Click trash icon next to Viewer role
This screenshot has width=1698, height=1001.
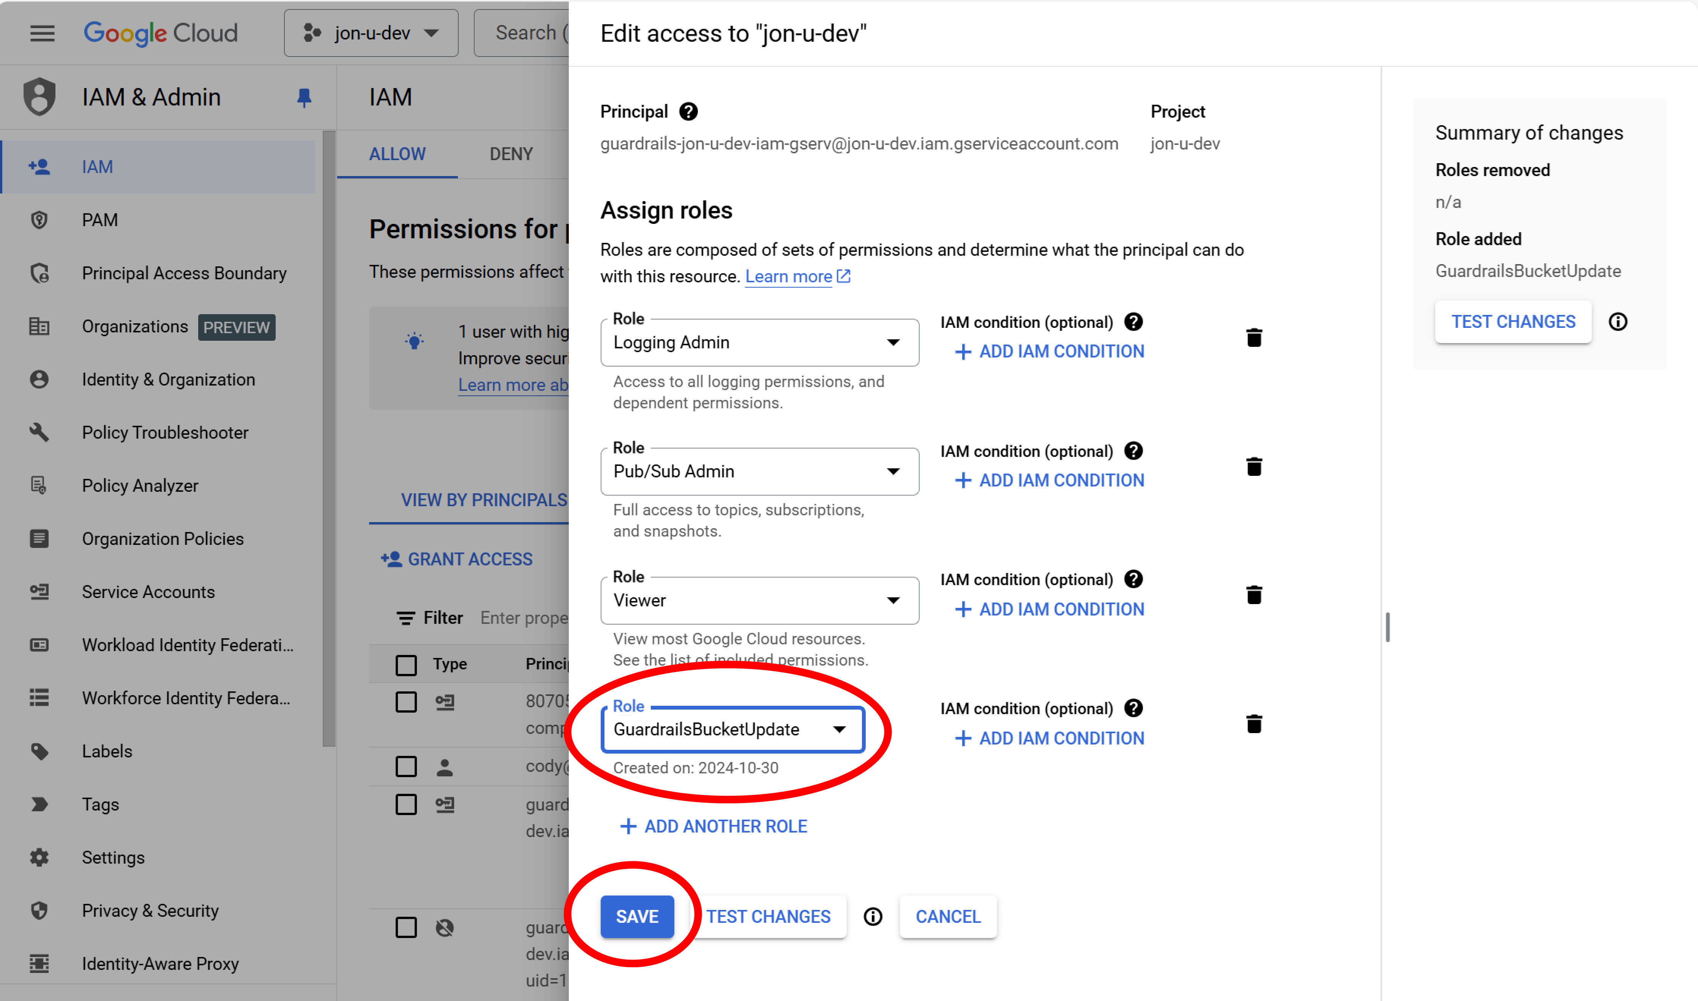(1253, 595)
